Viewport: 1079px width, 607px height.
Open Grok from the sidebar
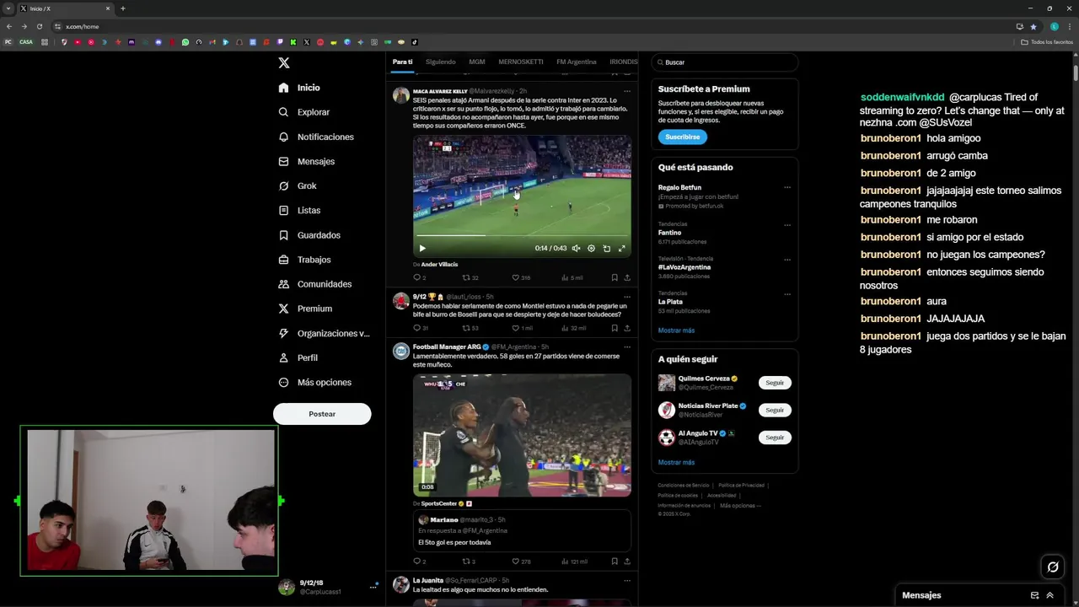click(298, 185)
